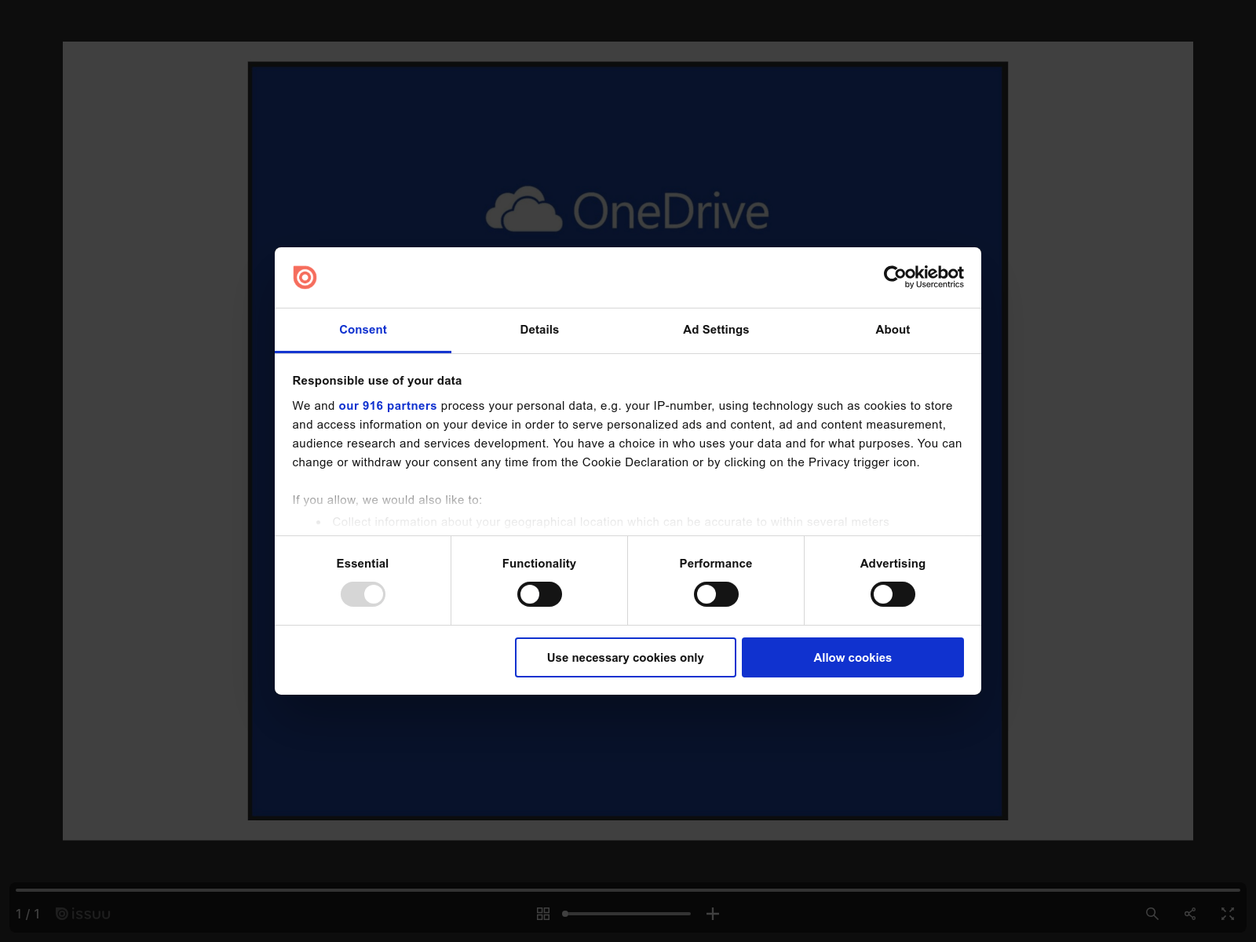
Task: Switch to the Consent tab
Action: click(363, 330)
